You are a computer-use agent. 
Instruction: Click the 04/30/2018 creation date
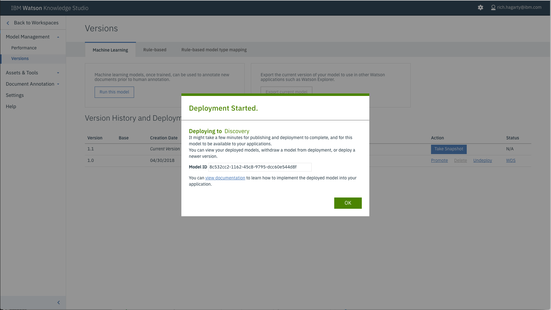[162, 160]
